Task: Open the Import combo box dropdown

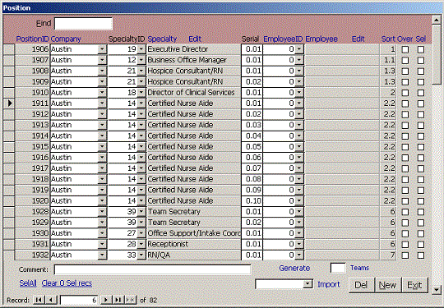Action: 308,284
